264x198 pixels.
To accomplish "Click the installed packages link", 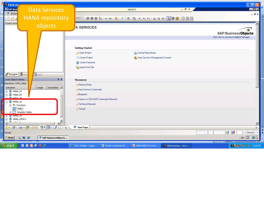I will 231,37.
